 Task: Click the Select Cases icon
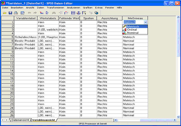[84, 13]
